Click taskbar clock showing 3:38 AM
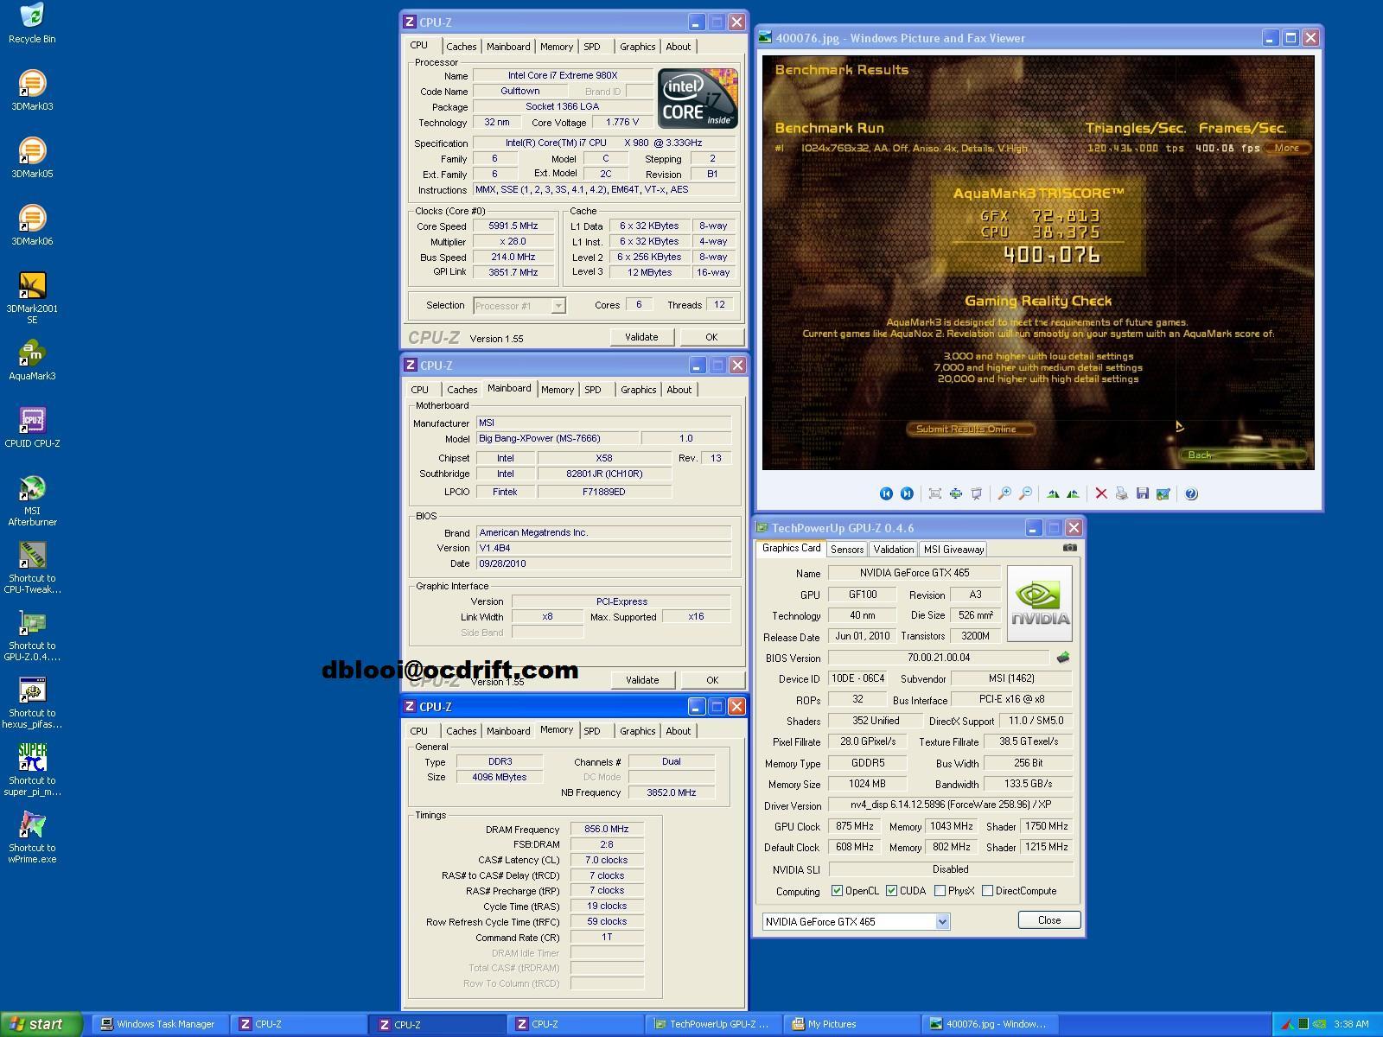Screen dimensions: 1383x1037 pos(1351,1024)
